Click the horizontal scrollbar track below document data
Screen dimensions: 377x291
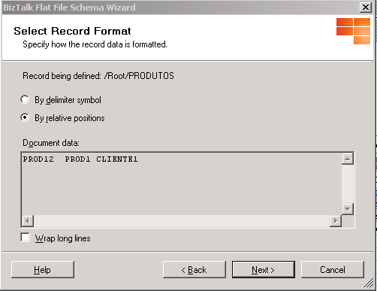(x=182, y=221)
